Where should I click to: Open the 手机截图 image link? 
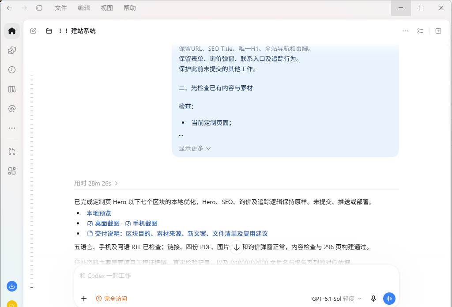[x=141, y=224]
